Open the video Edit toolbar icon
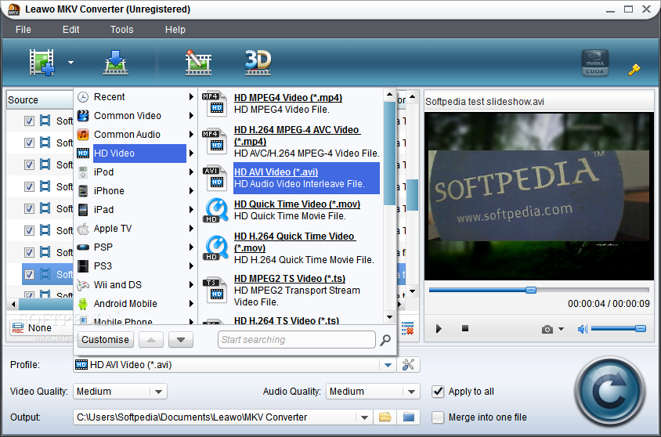The width and height of the screenshot is (661, 437). tap(198, 63)
